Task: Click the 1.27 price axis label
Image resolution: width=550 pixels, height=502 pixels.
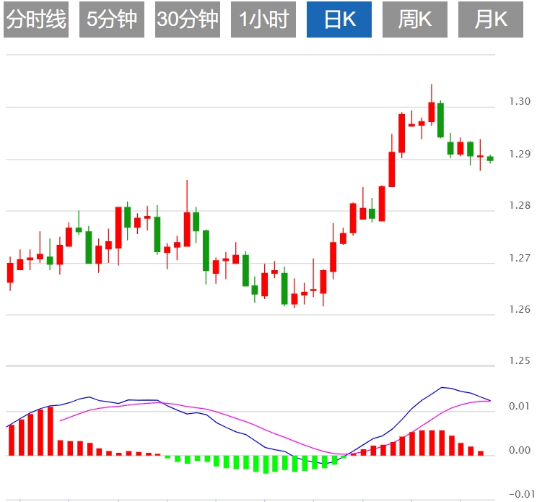Action: 520,258
